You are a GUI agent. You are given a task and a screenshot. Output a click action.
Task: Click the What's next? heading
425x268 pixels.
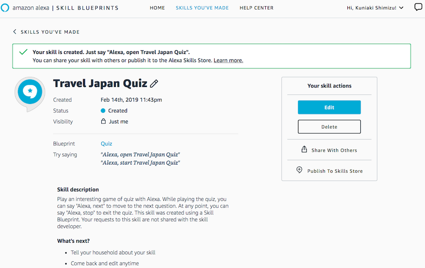point(73,241)
